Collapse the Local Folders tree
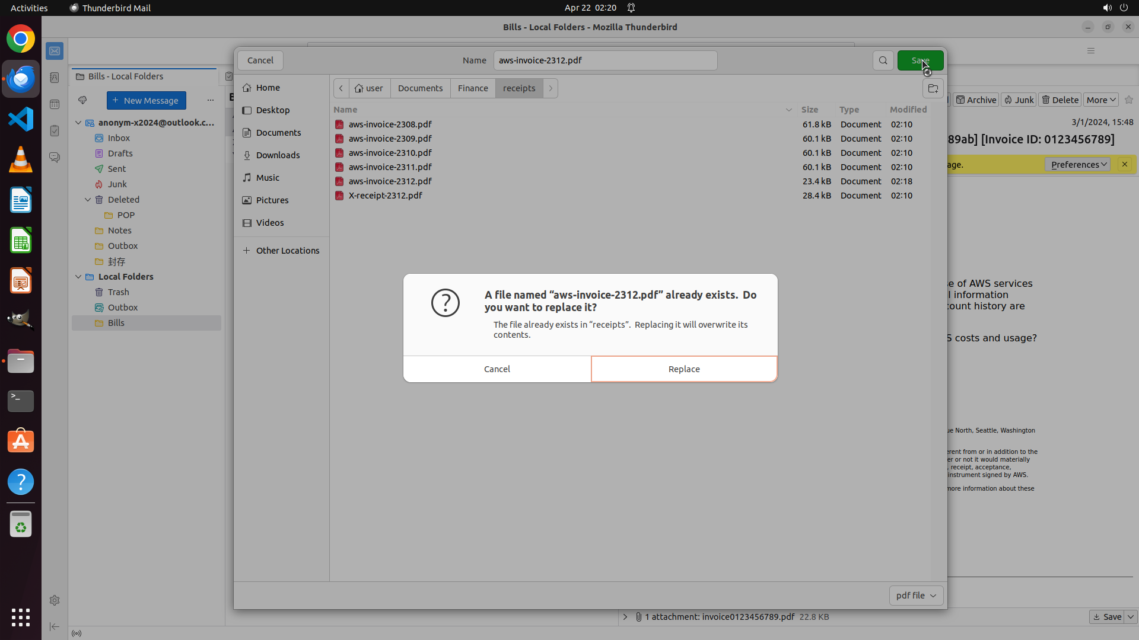The width and height of the screenshot is (1139, 640). (x=78, y=277)
